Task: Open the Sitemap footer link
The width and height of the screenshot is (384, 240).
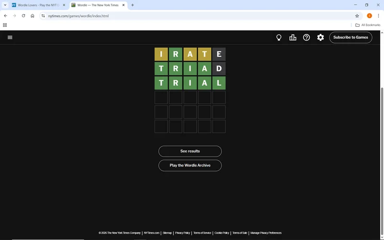Action: 167,233
